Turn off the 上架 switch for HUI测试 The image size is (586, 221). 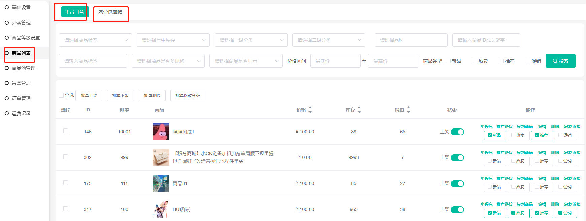tap(457, 210)
